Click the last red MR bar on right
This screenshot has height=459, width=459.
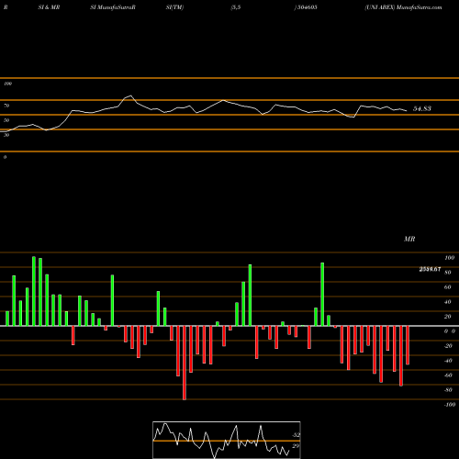pyautogui.click(x=408, y=345)
